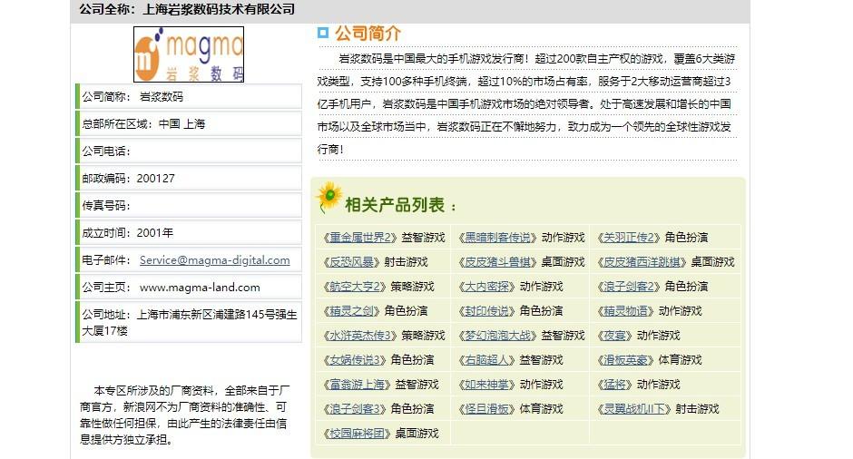The image size is (853, 459).
Task: Open the 校园麻将团 game link
Action: pos(358,433)
